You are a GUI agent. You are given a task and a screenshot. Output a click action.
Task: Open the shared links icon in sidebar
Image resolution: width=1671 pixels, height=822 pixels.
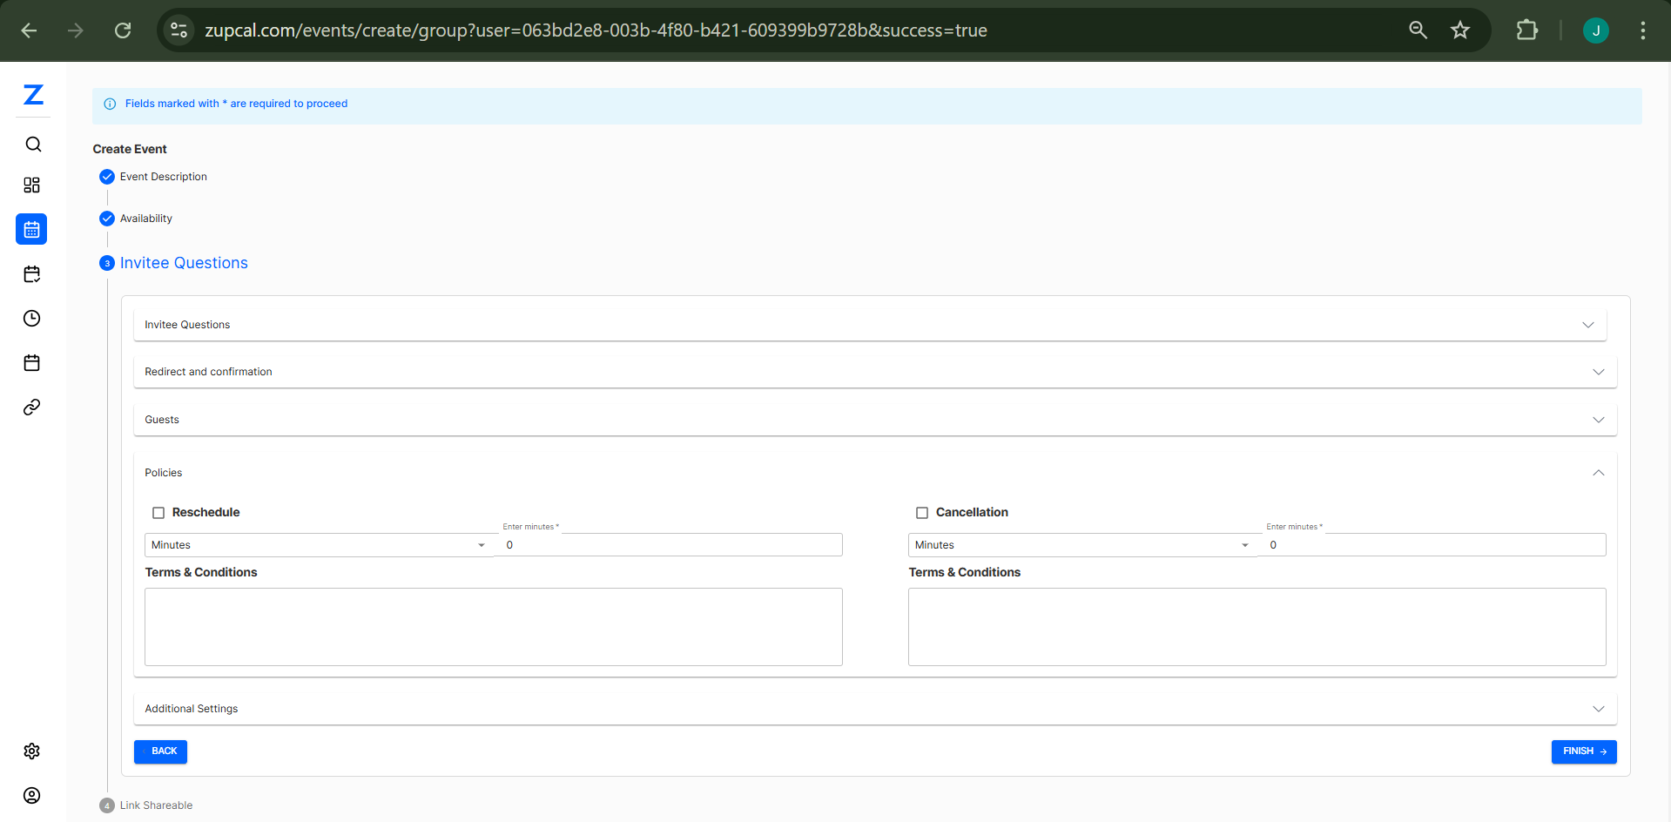pos(31,407)
